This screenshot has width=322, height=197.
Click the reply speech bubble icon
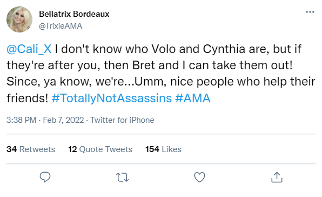pyautogui.click(x=45, y=177)
